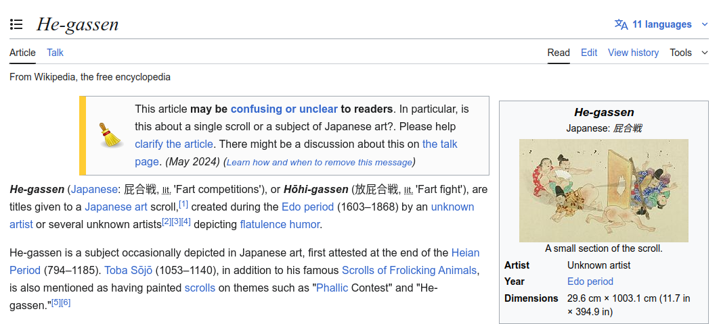Expand the Tools menu chevron

click(x=705, y=53)
